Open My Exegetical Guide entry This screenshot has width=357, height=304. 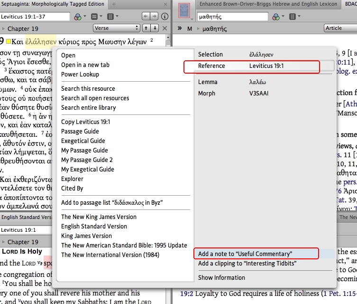point(87,170)
